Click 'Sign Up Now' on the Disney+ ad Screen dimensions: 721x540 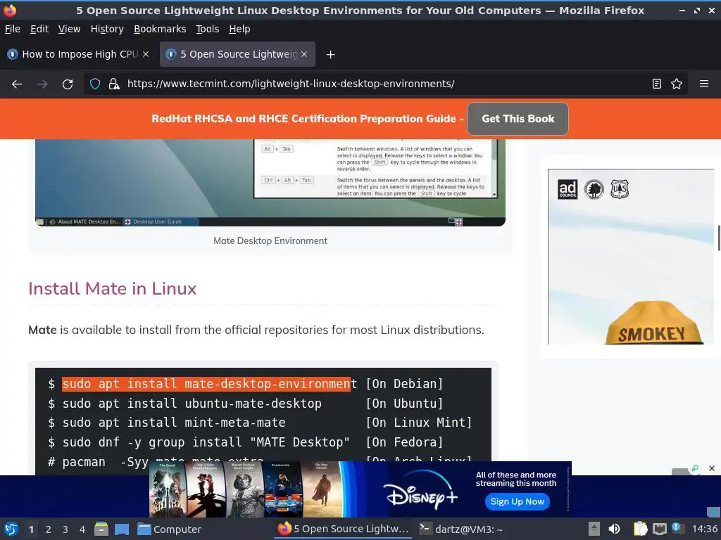tap(518, 501)
